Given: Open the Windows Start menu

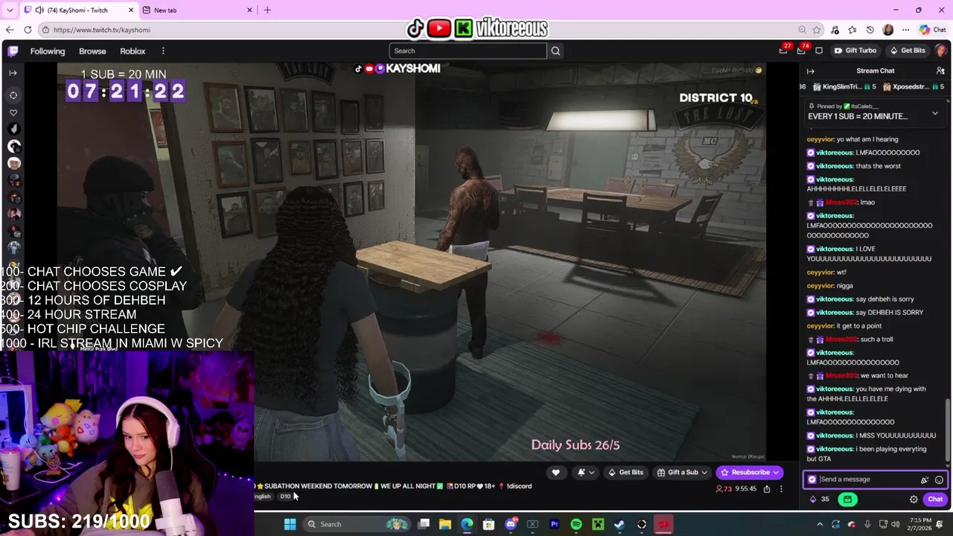Looking at the screenshot, I should [x=290, y=524].
